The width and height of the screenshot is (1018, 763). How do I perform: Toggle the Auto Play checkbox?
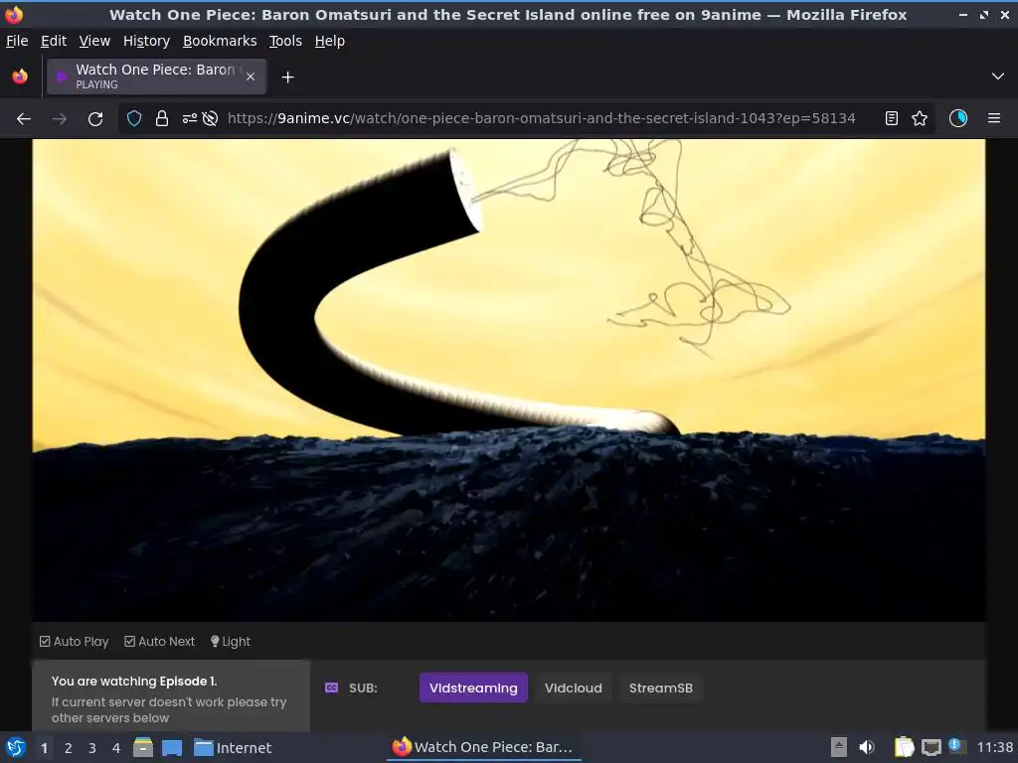click(74, 642)
